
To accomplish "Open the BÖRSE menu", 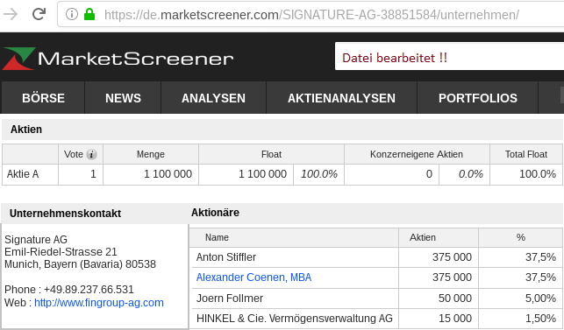I will (x=43, y=98).
